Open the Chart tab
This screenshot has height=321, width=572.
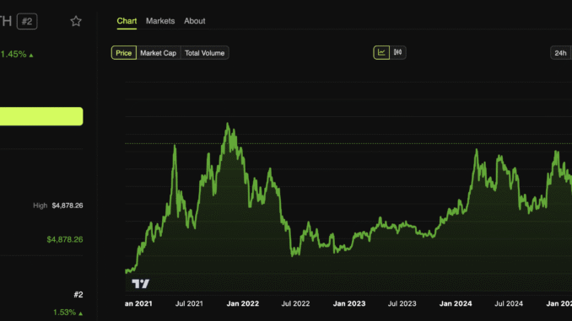(127, 21)
